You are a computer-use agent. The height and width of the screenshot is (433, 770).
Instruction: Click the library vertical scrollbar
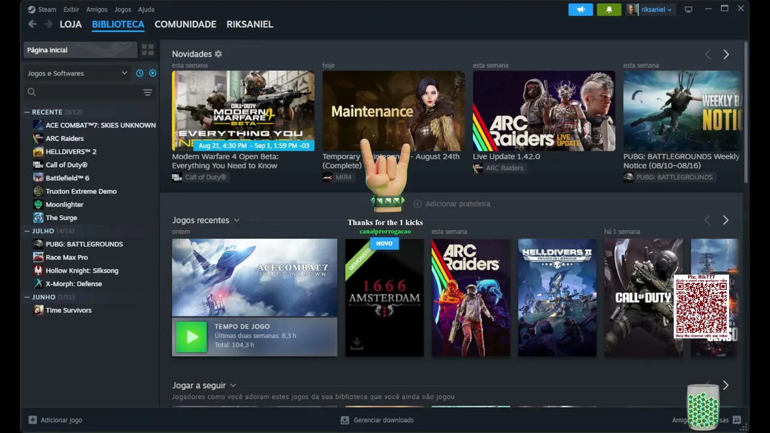(x=746, y=111)
